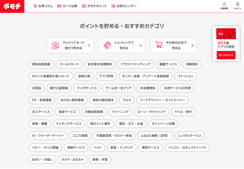Click the マイル・旅行 tag

183,112
